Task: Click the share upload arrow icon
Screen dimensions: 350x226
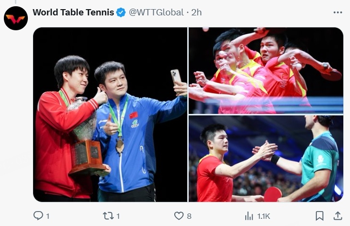Action: pyautogui.click(x=338, y=216)
